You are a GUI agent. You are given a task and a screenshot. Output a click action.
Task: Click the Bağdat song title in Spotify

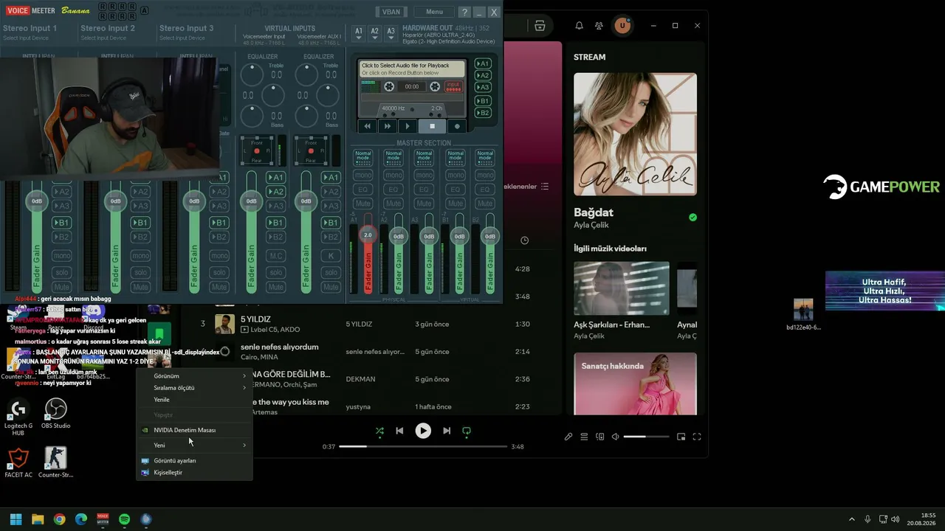point(594,212)
